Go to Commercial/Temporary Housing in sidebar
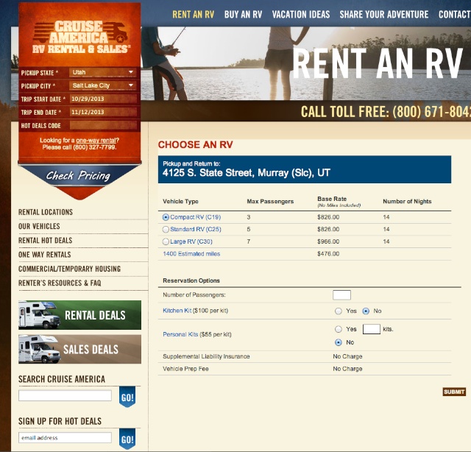Screen dimensions: 471x452 coord(69,269)
